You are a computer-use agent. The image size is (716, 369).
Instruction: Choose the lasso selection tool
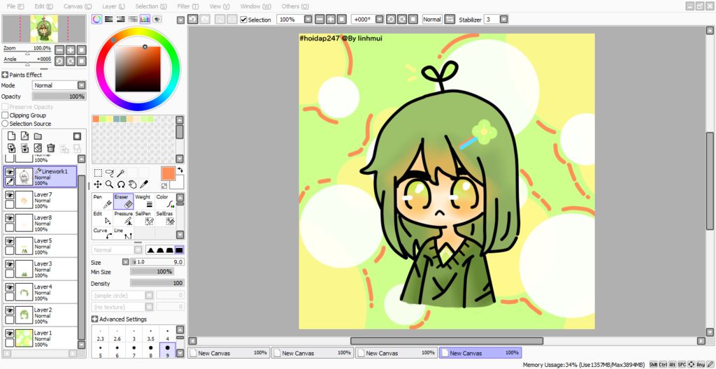(x=110, y=173)
